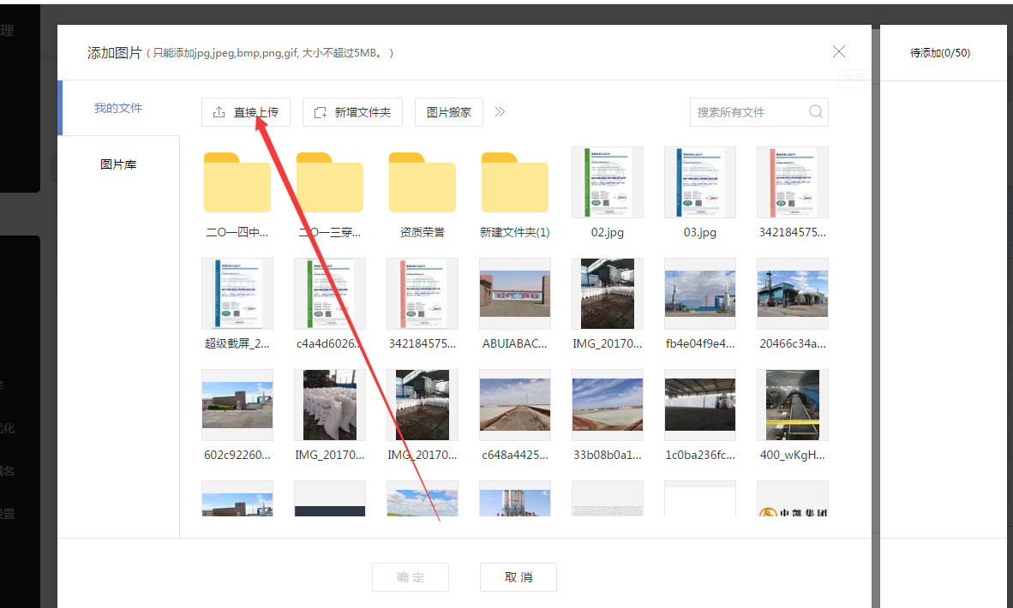The image size is (1013, 608).
Task: Expand more toolbar options with double chevron
Action: point(501,112)
